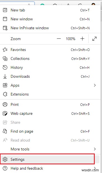Viewport: 102px width, 173px height.
Task: Open Favorites from the menu
Action: click(x=50, y=50)
